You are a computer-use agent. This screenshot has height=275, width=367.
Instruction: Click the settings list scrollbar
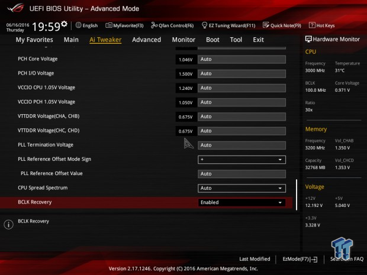pos(297,195)
